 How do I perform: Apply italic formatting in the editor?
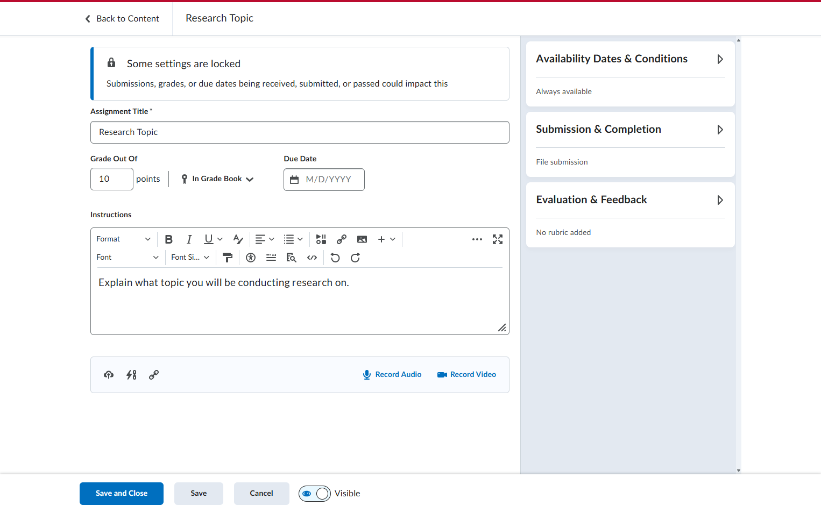(x=189, y=239)
